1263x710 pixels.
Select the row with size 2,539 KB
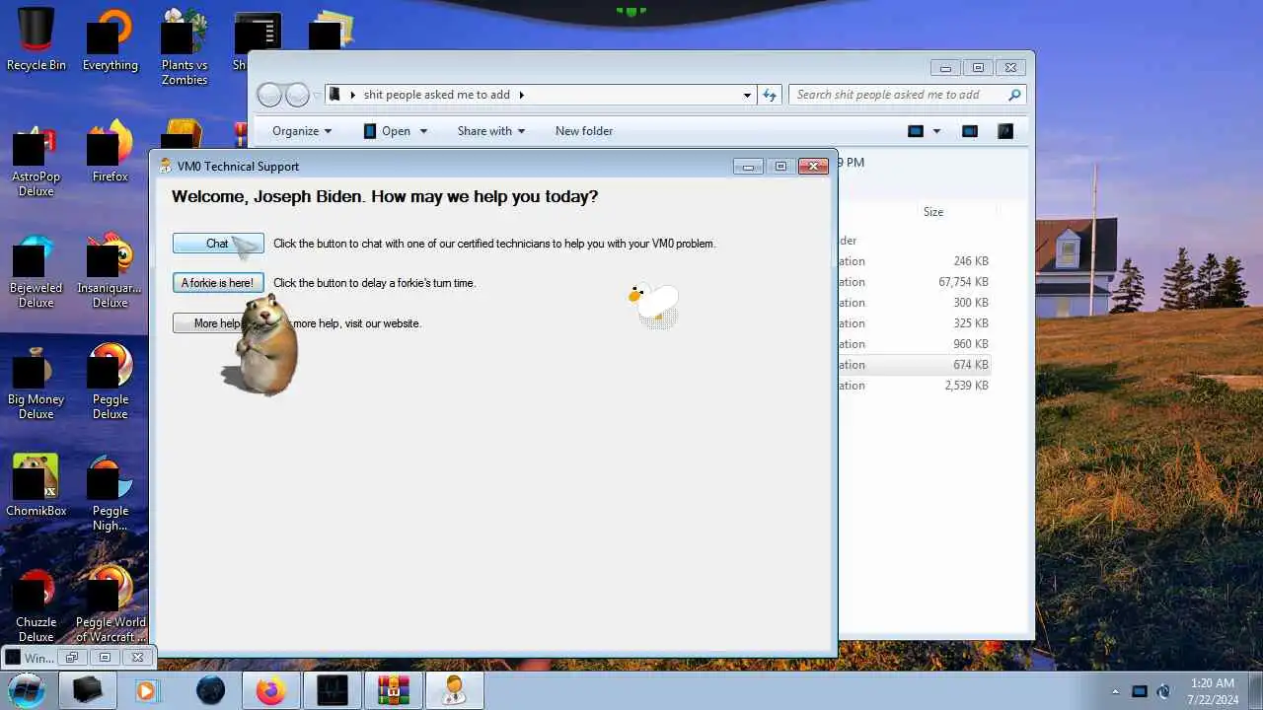913,386
